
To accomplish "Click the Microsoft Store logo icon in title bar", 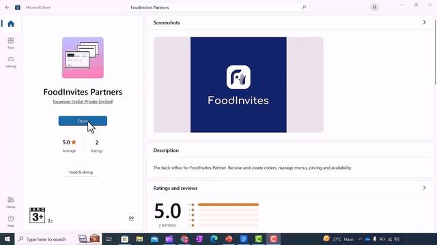I will click(x=18, y=7).
